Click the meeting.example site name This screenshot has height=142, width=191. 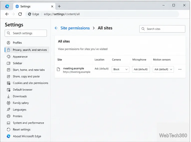73,69
